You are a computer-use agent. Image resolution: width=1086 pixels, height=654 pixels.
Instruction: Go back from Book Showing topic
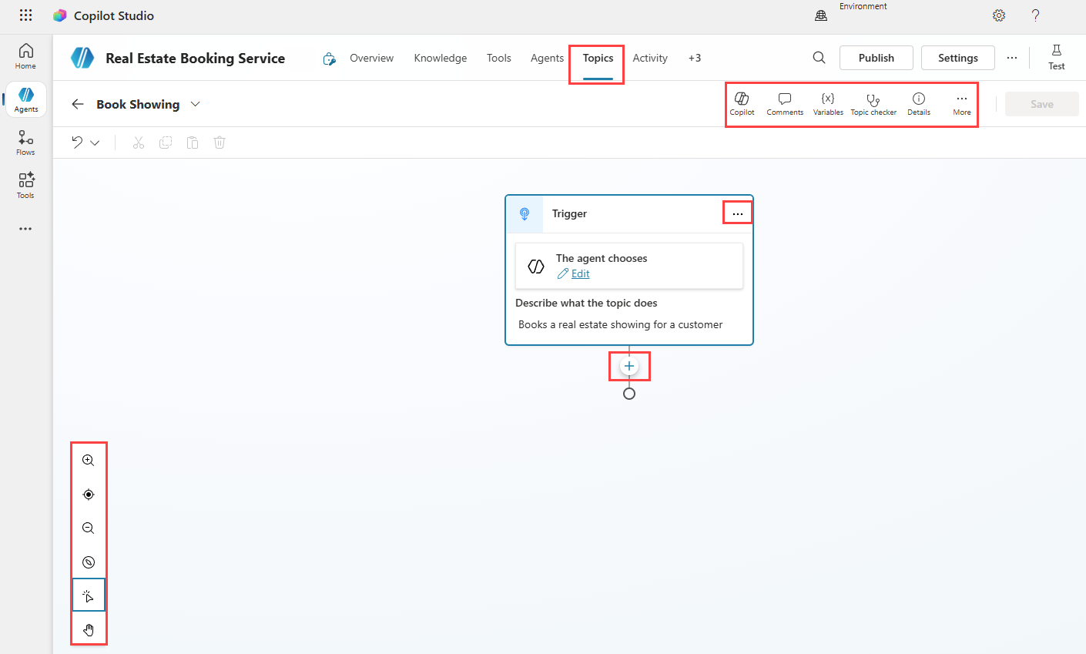78,104
